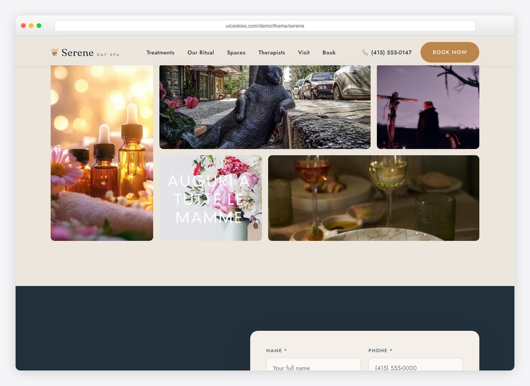The image size is (530, 386).
Task: Click the Serene logo heart icon
Action: click(x=54, y=52)
